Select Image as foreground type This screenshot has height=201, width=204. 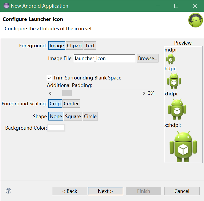[57, 45]
